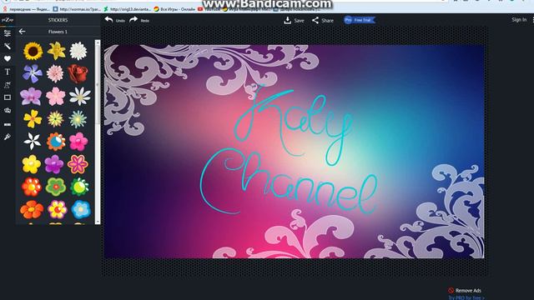The height and width of the screenshot is (300, 534).
Task: Open the heart Stickers tool
Action: click(x=8, y=59)
